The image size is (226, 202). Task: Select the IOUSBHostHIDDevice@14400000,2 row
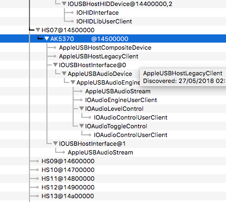[120, 4]
